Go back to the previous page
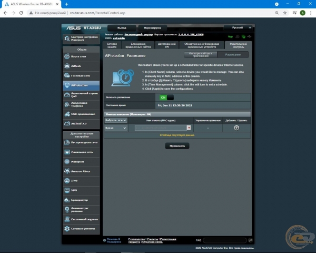The image size is (316, 253). [x=5, y=13]
